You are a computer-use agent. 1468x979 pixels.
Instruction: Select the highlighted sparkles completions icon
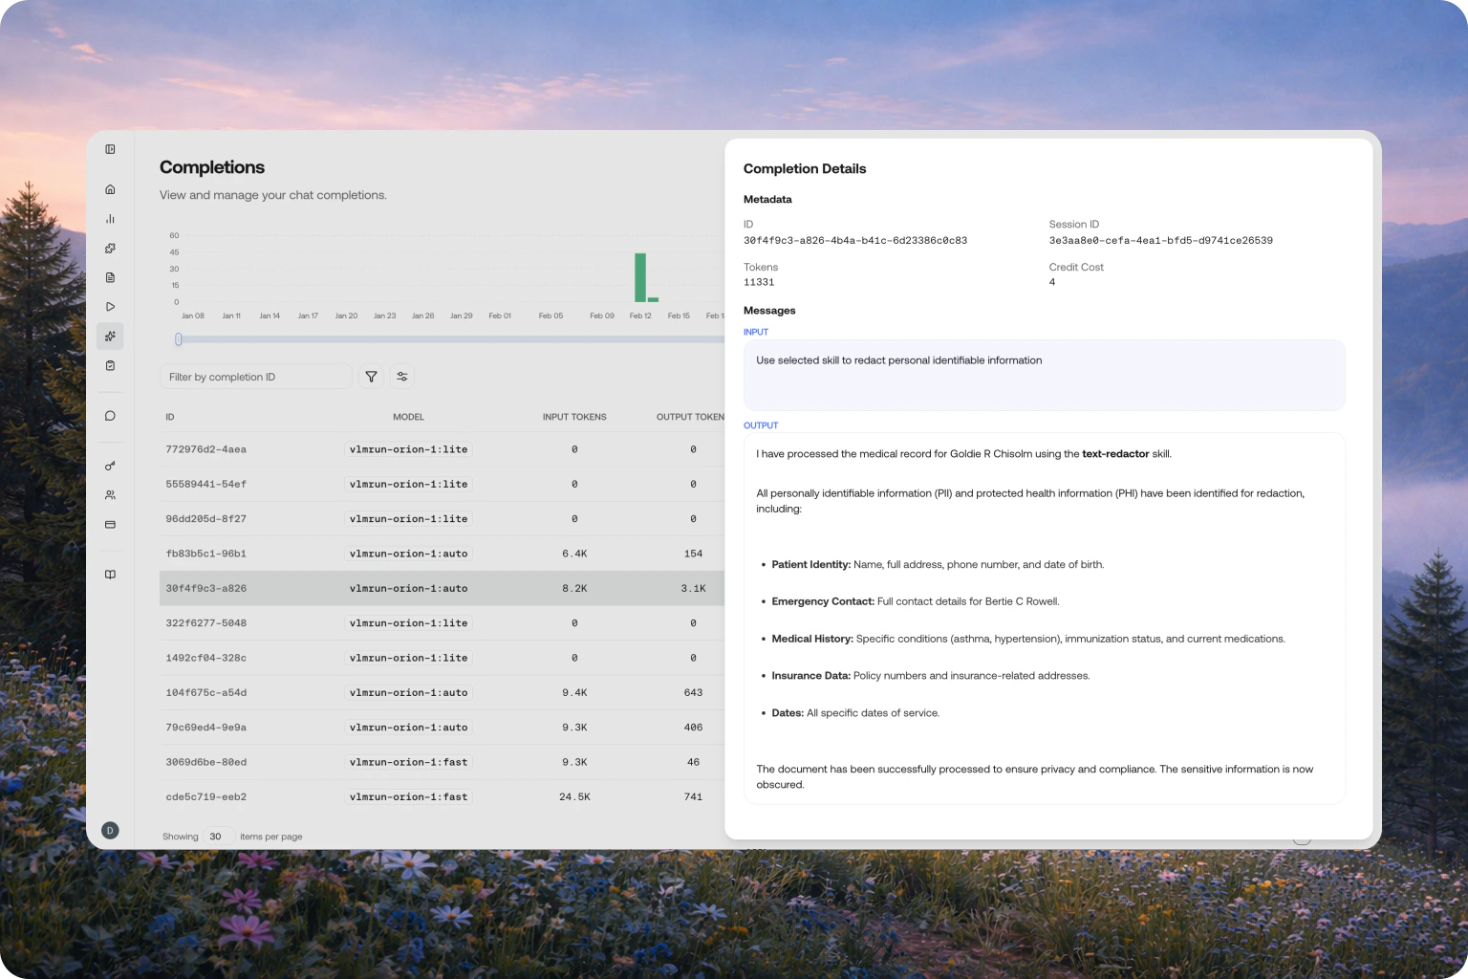click(x=110, y=337)
